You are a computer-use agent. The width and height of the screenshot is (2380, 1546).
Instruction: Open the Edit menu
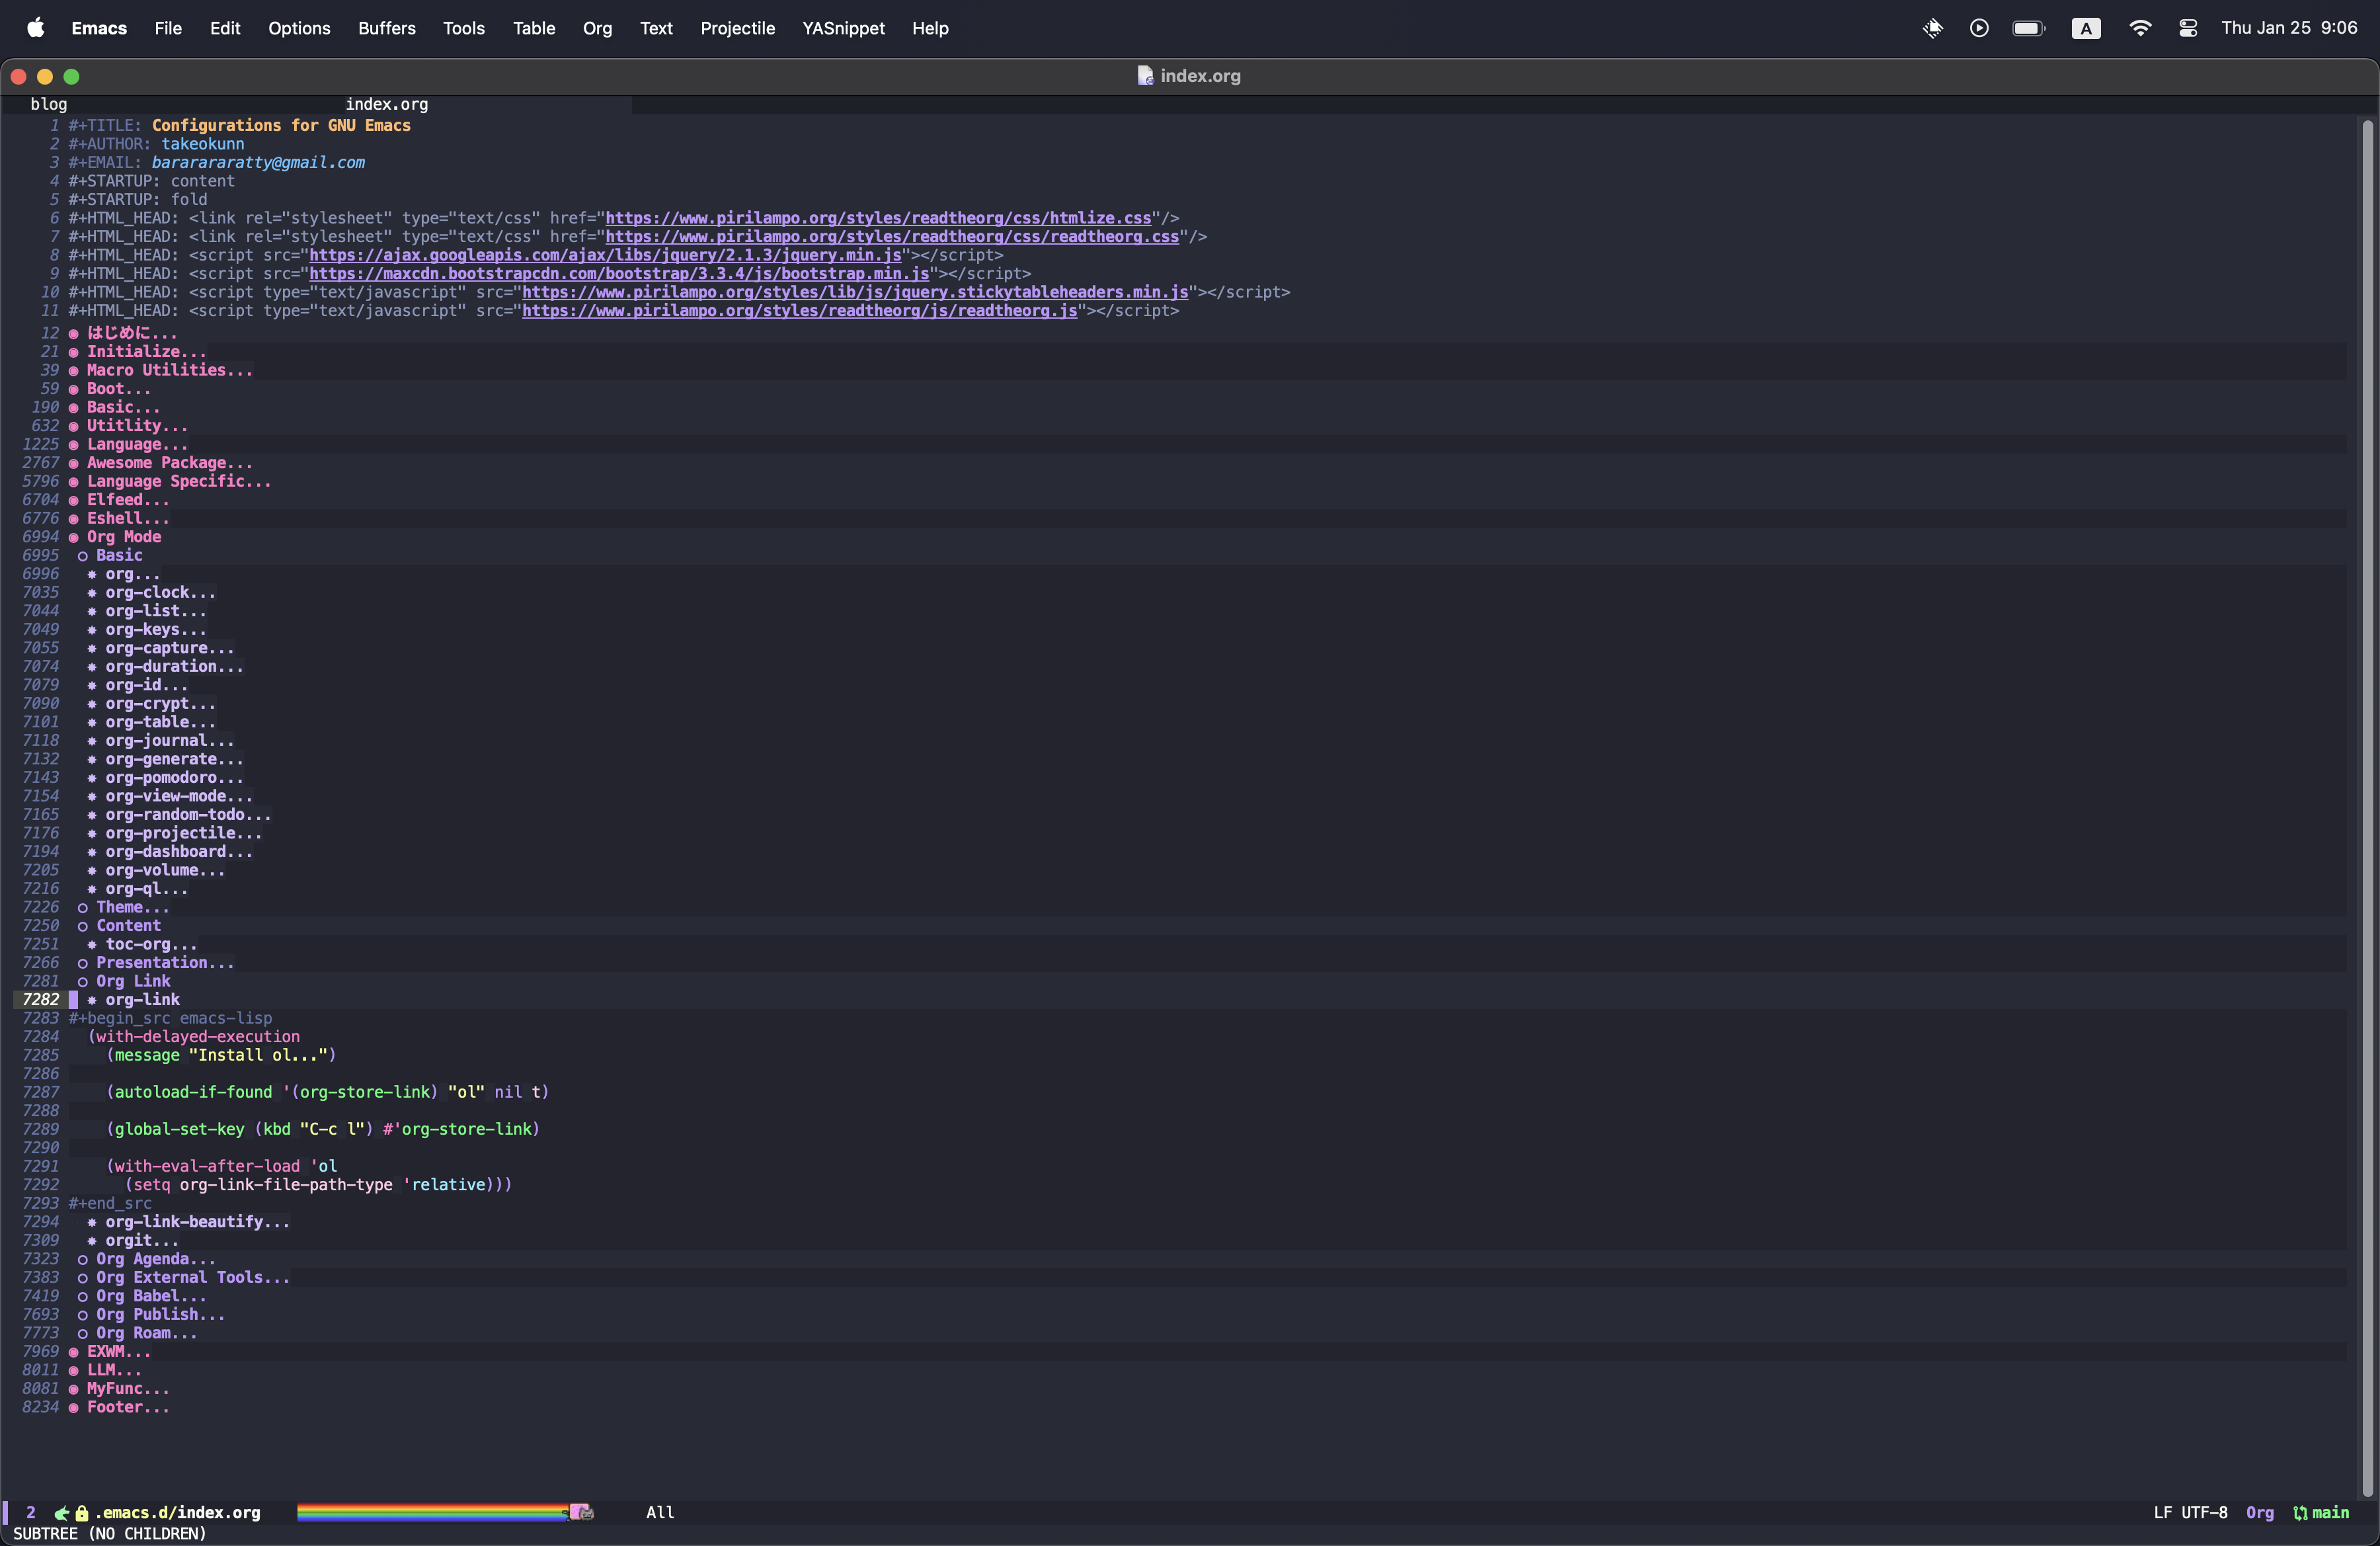point(225,28)
